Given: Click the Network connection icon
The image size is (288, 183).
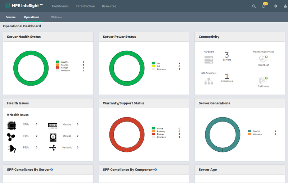Looking at the screenshot, I should coord(53,148).
